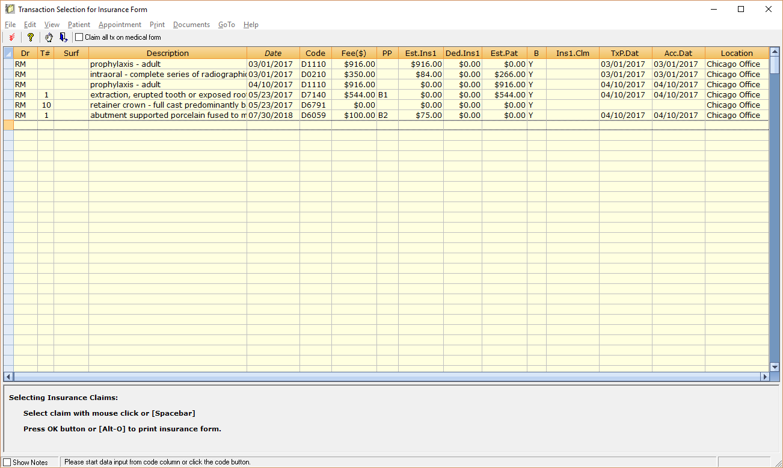Click the grid select-all corner triangle

8,53
